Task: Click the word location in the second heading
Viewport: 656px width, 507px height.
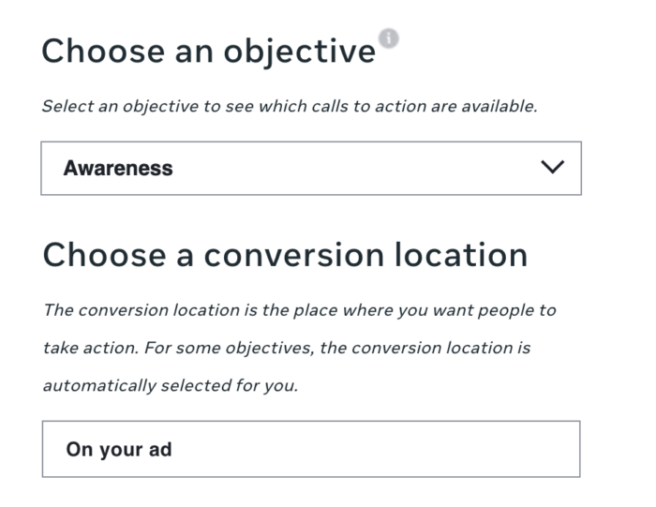Action: coord(461,255)
